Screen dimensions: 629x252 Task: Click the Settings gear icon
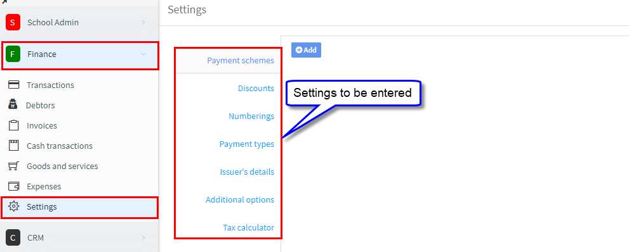coord(14,207)
